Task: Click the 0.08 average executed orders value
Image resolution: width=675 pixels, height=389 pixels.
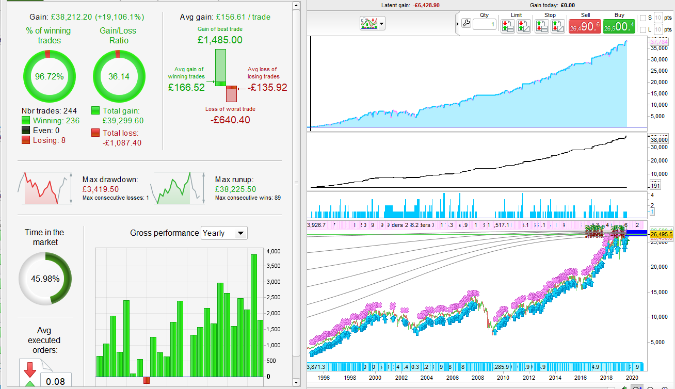Action: (x=56, y=381)
